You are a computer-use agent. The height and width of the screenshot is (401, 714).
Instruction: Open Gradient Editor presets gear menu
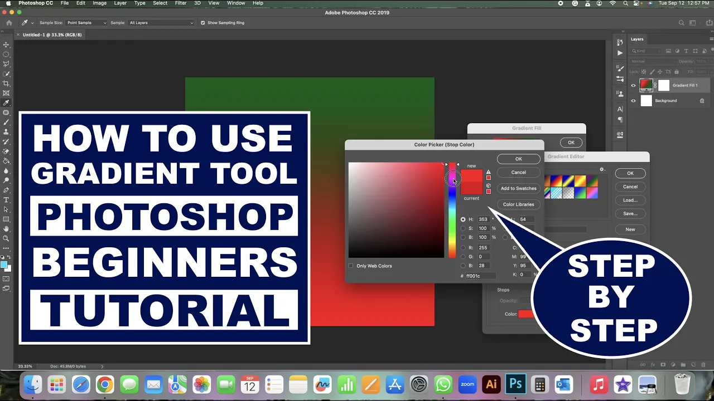[602, 169]
